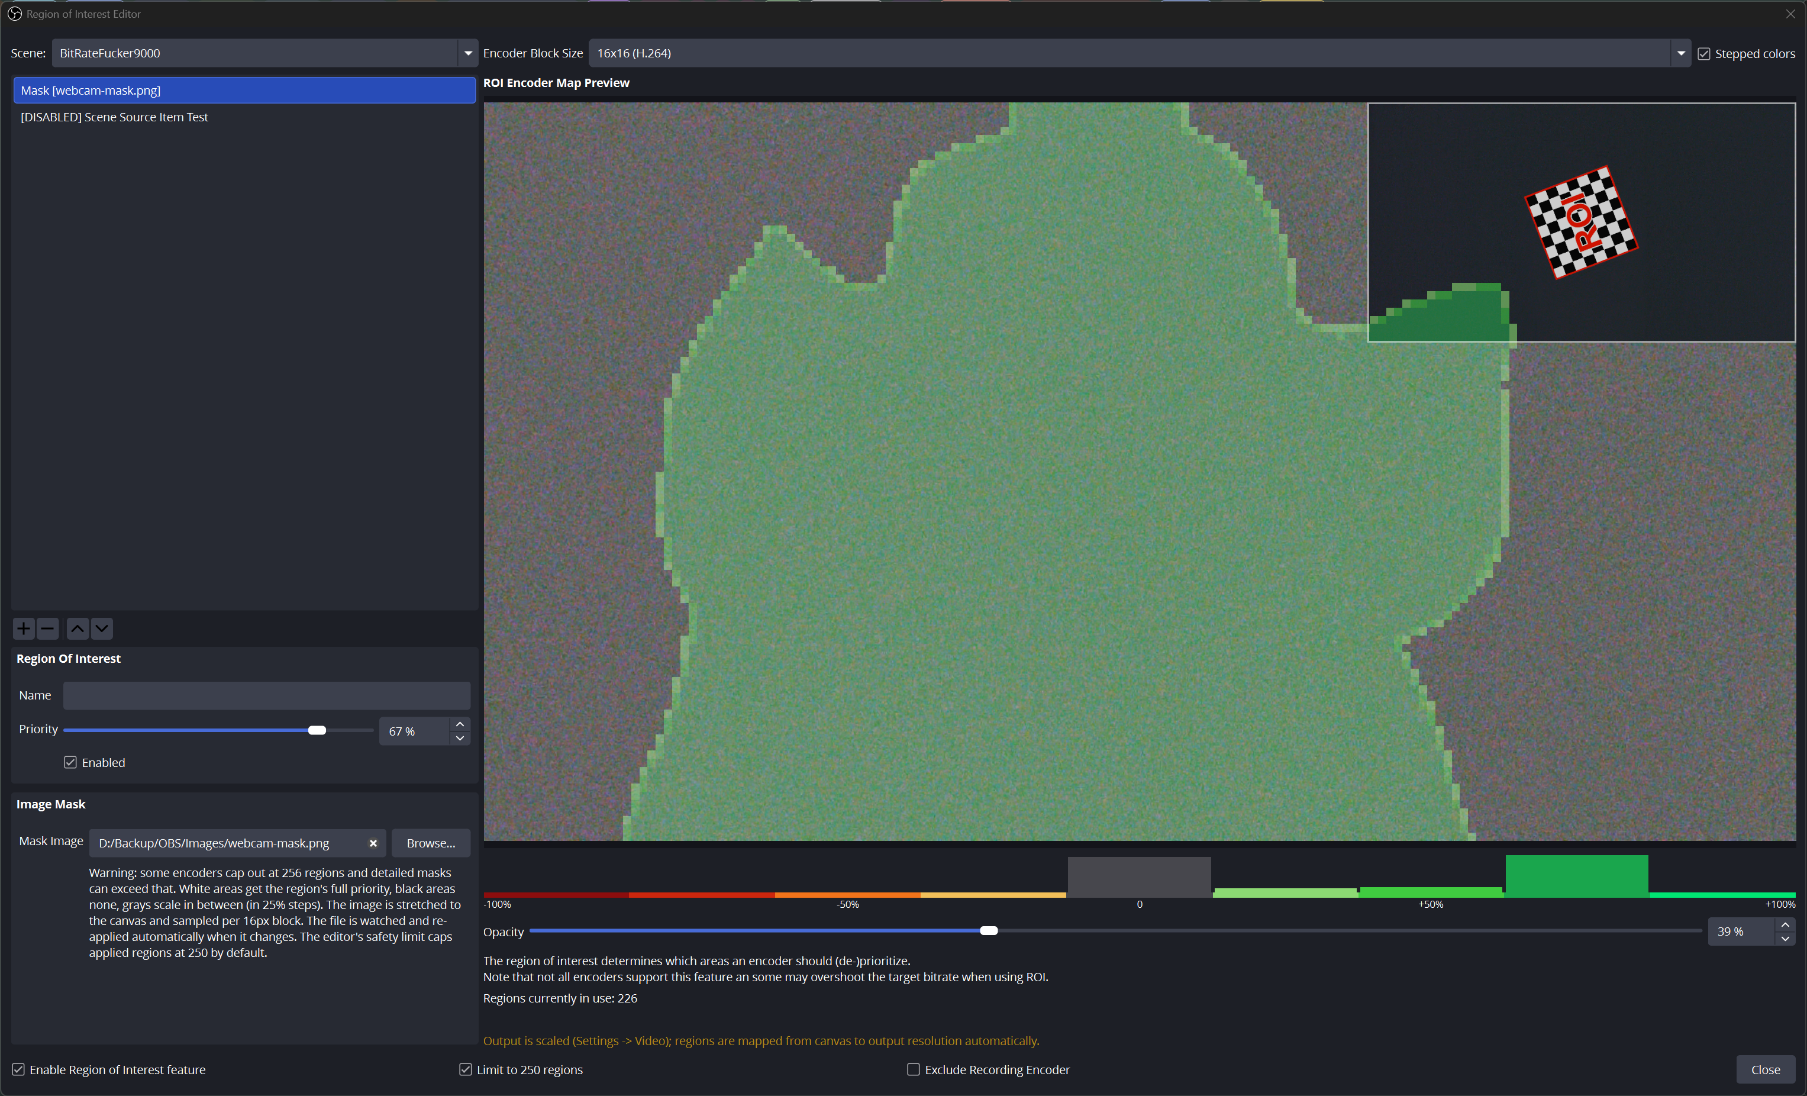The width and height of the screenshot is (1807, 1096).
Task: Click the Opacity 39 % value field
Action: pyautogui.click(x=1742, y=931)
